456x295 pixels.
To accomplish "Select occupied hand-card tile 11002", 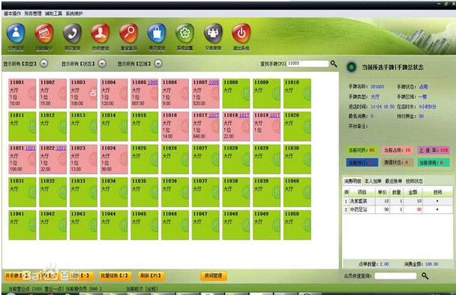I will click(x=53, y=94).
